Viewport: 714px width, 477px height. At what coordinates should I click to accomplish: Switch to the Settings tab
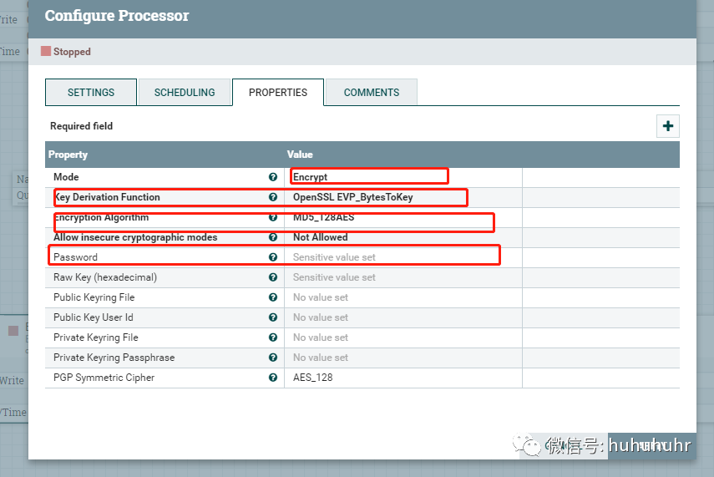click(x=91, y=93)
